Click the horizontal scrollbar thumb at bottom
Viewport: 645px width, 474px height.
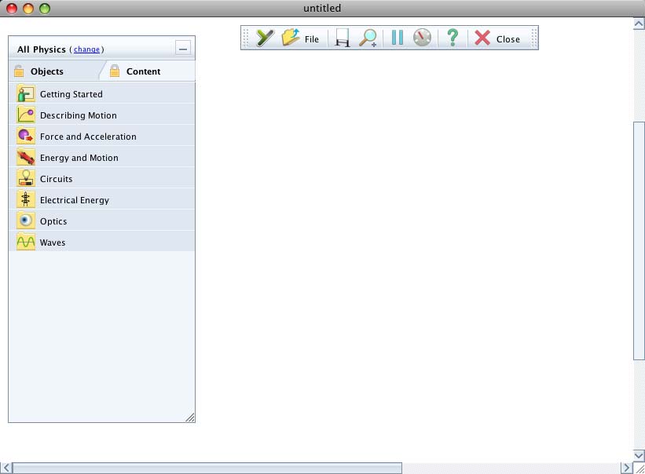[207, 468]
